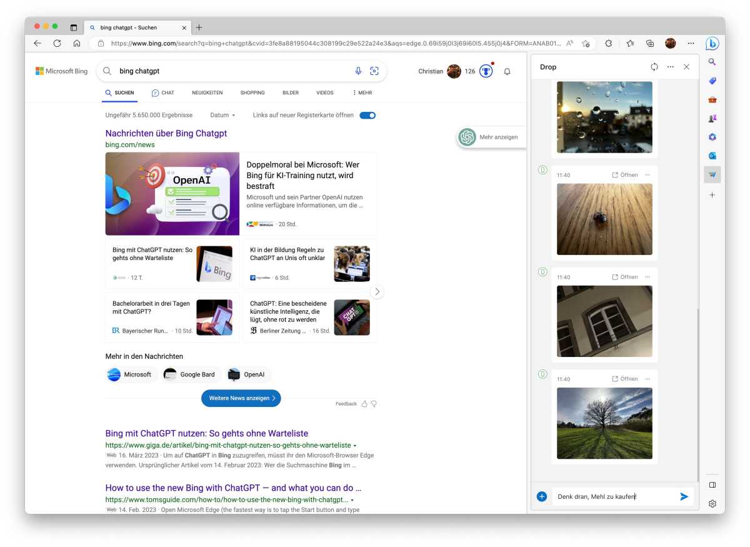Viewport: 750px width, 547px height.
Task: Show next news carousel items
Action: (x=377, y=291)
